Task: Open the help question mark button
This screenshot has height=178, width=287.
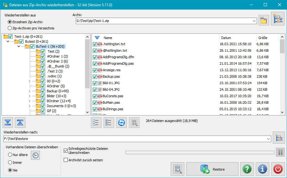Action: 246,169
